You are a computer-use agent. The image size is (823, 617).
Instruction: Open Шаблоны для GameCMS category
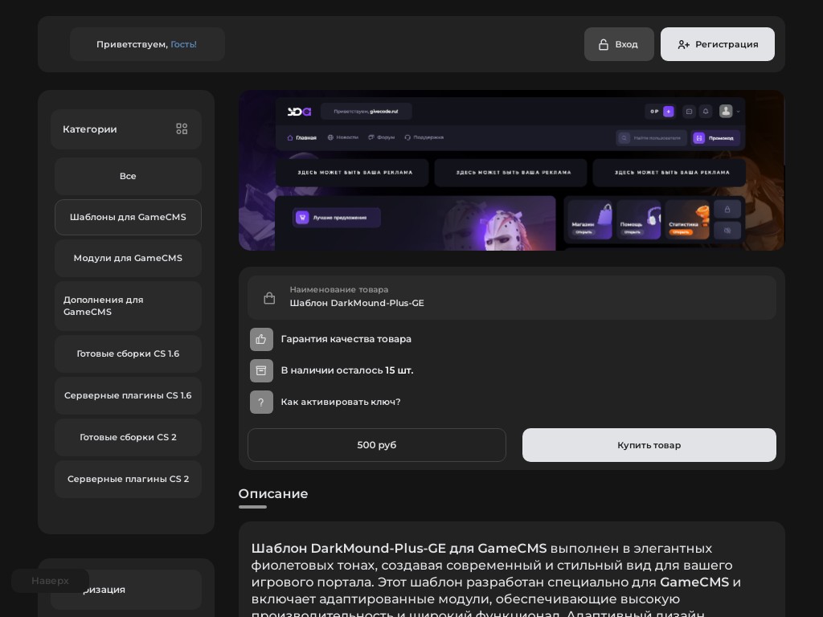pyautogui.click(x=128, y=217)
